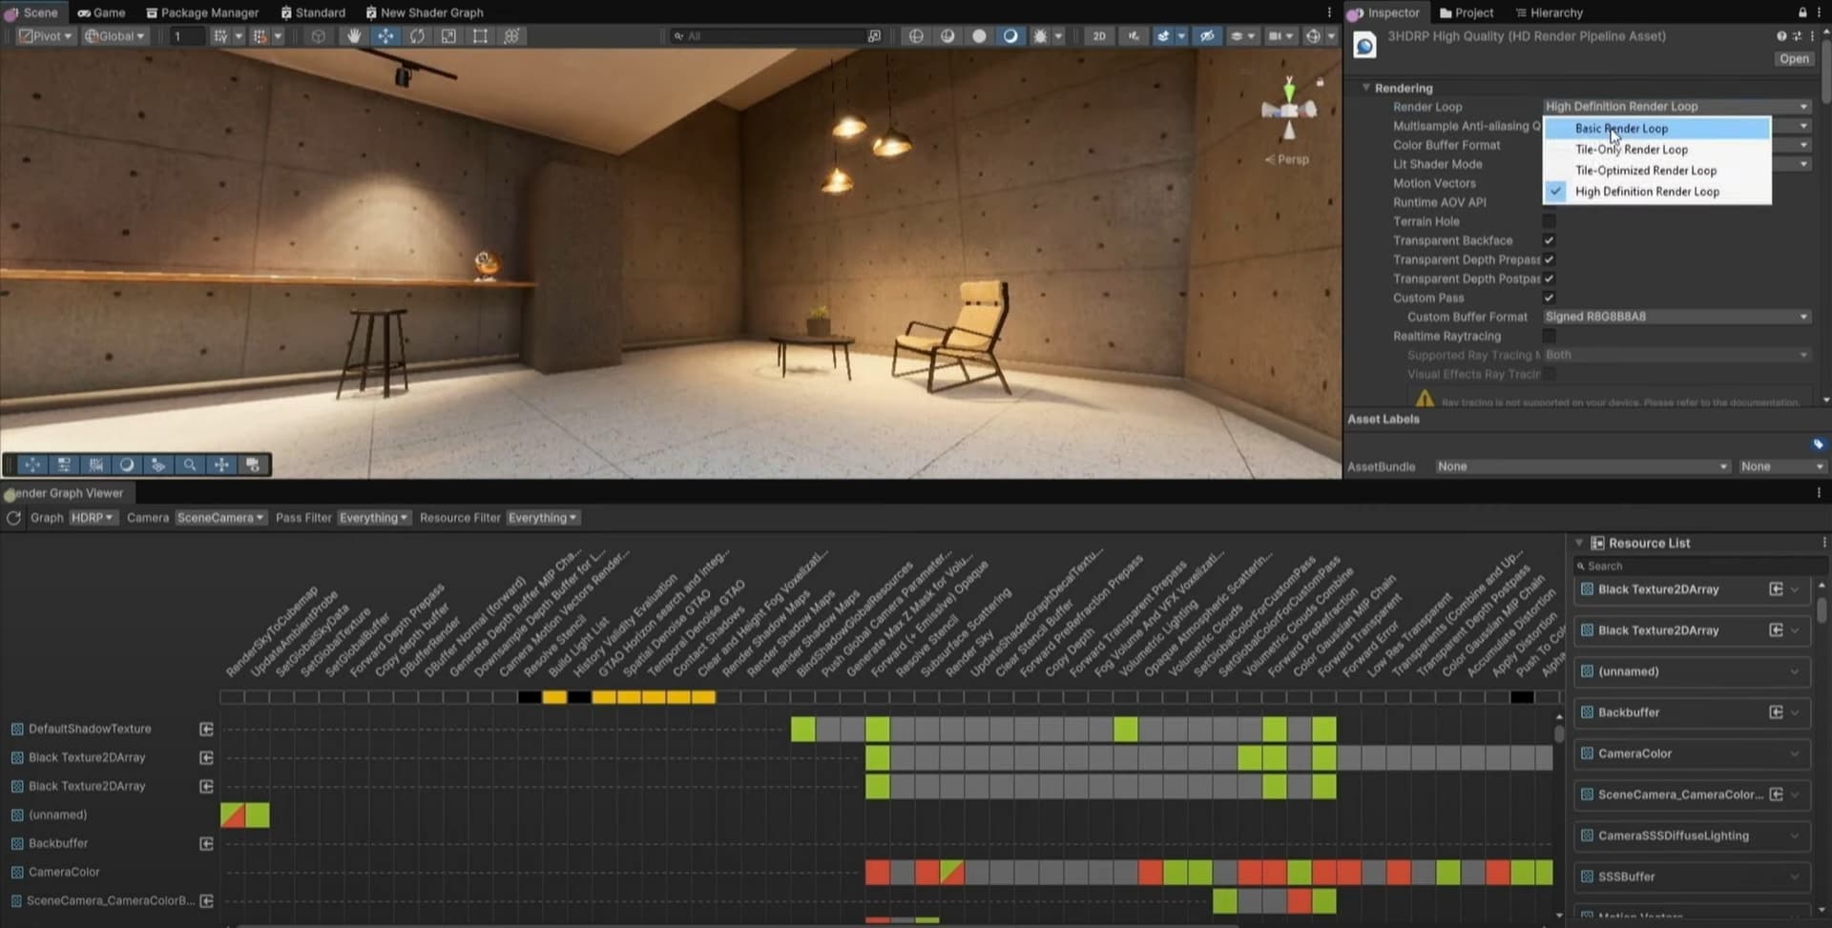Screen dimensions: 1832x928
Task: Disable the Transparent Backface checkbox
Action: click(1549, 240)
